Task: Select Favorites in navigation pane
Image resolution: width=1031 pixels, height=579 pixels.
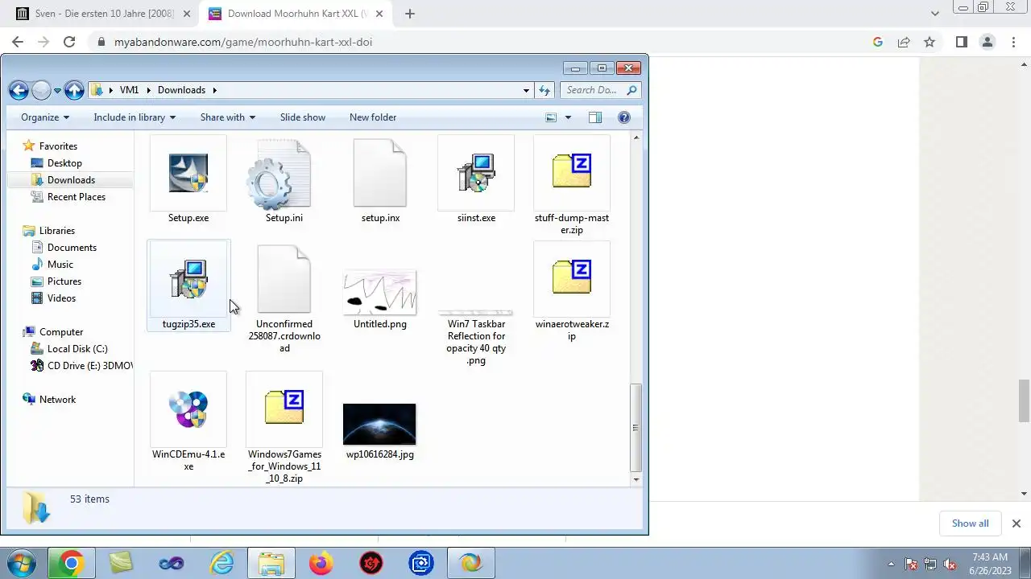Action: point(58,146)
